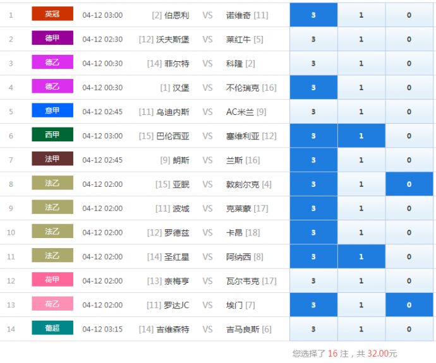This screenshot has height=363, width=436.
Task: Deselect 3 for 巴伦西亚 vs 塞维利亚
Action: coord(313,136)
